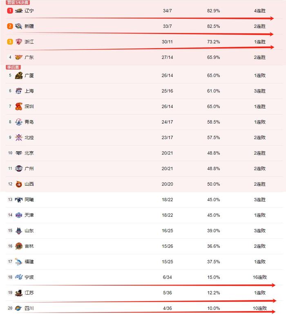This screenshot has height=315, width=286.
Task: Click the 福建 team logo
Action: pos(19,262)
